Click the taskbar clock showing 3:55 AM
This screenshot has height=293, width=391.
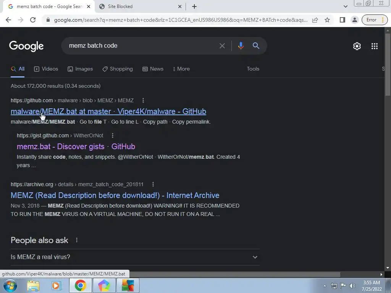tap(372, 286)
